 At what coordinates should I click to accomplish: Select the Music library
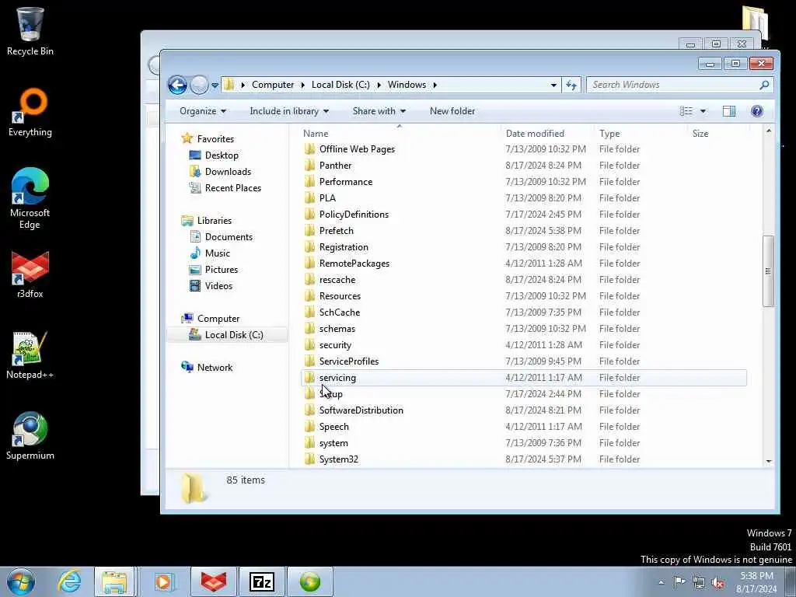coord(218,253)
